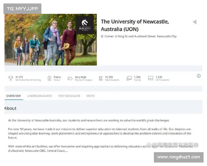The height and width of the screenshot is (166, 207).
Task: Open the campus students banner photo
Action: [x=51, y=39]
